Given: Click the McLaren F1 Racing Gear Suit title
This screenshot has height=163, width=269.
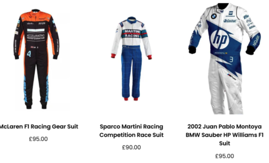Looking at the screenshot, I should pos(39,127).
